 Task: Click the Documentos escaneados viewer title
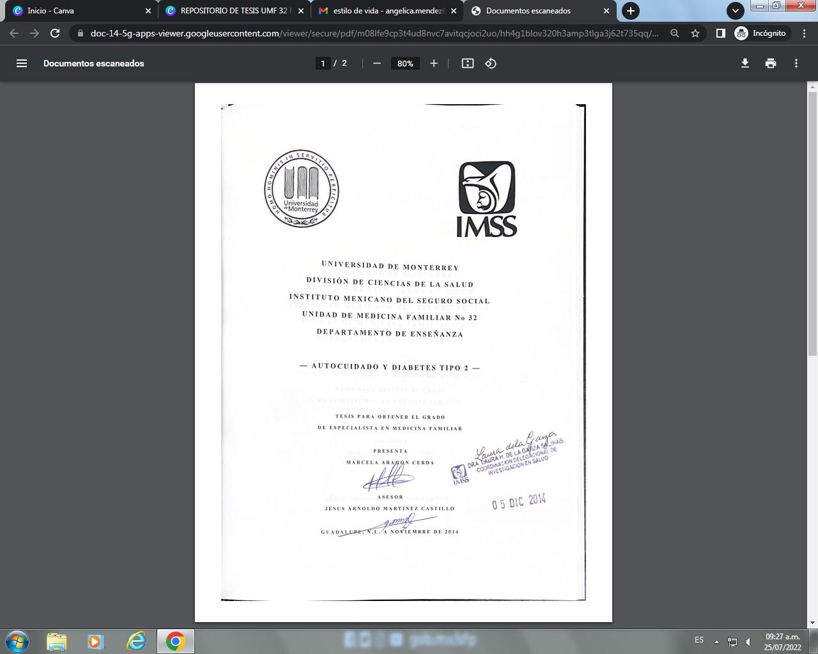coord(94,63)
